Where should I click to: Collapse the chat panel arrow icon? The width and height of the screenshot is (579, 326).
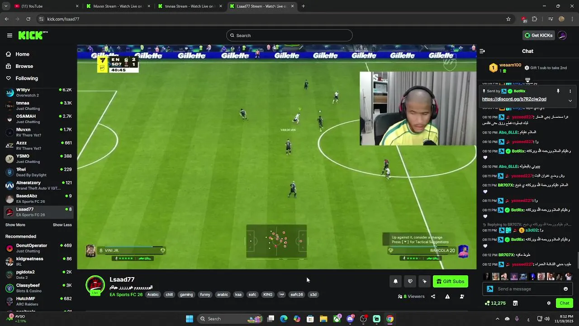tap(482, 51)
